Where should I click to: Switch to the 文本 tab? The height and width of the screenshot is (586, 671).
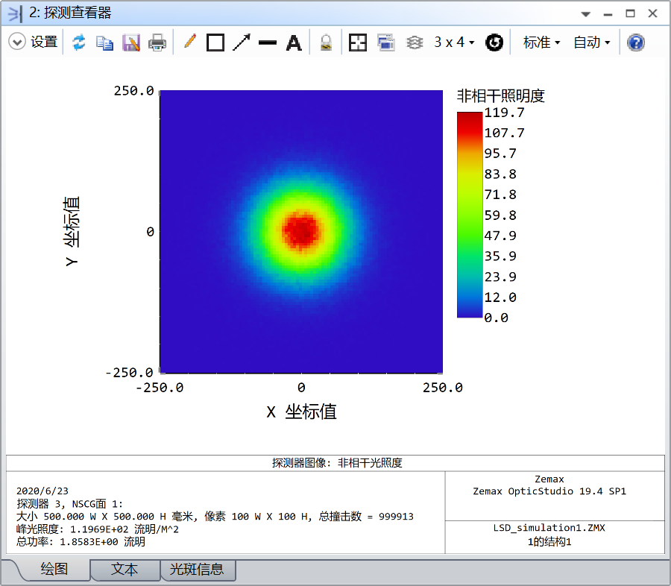coord(125,570)
